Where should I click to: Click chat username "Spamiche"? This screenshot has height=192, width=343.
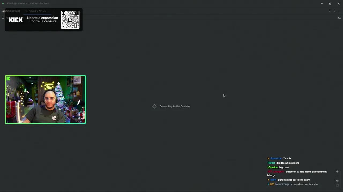click(276, 158)
